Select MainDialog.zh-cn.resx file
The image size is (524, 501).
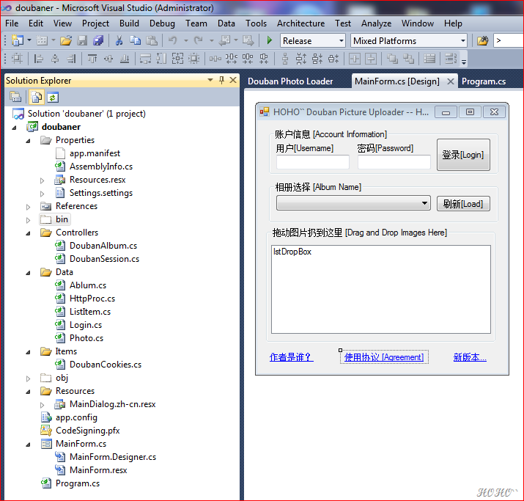(112, 404)
